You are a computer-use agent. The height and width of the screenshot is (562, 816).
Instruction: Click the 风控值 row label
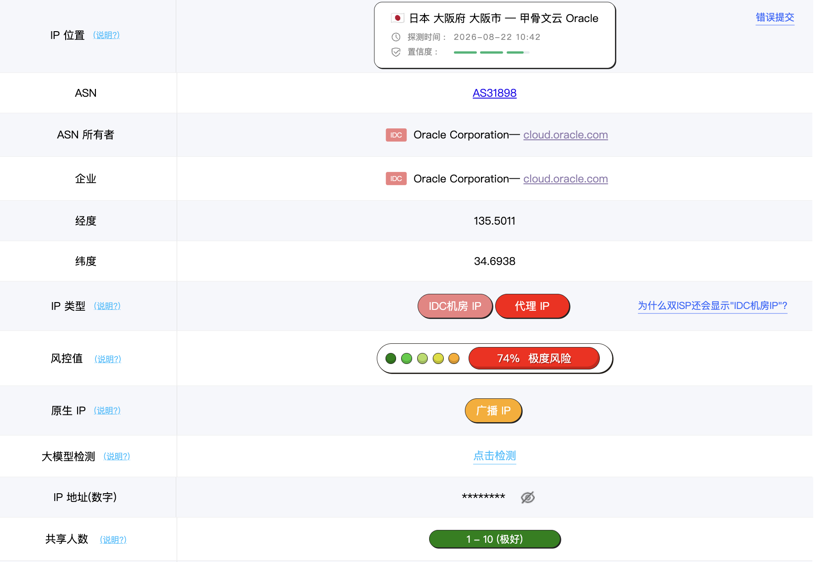click(67, 358)
